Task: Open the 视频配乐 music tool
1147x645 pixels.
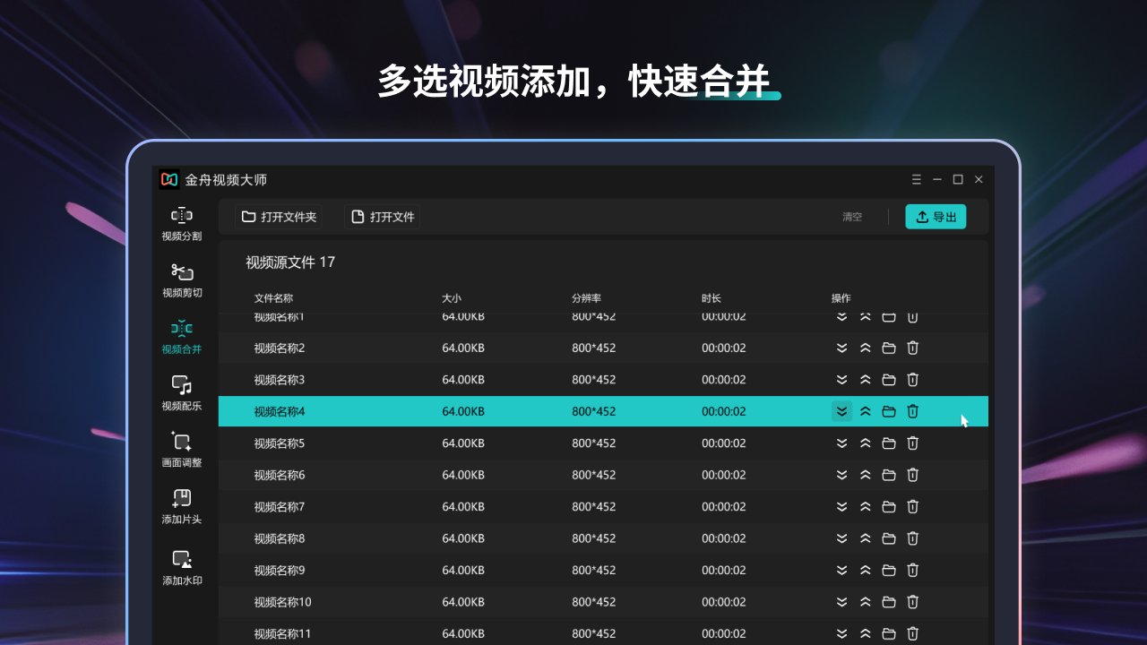Action: click(182, 392)
